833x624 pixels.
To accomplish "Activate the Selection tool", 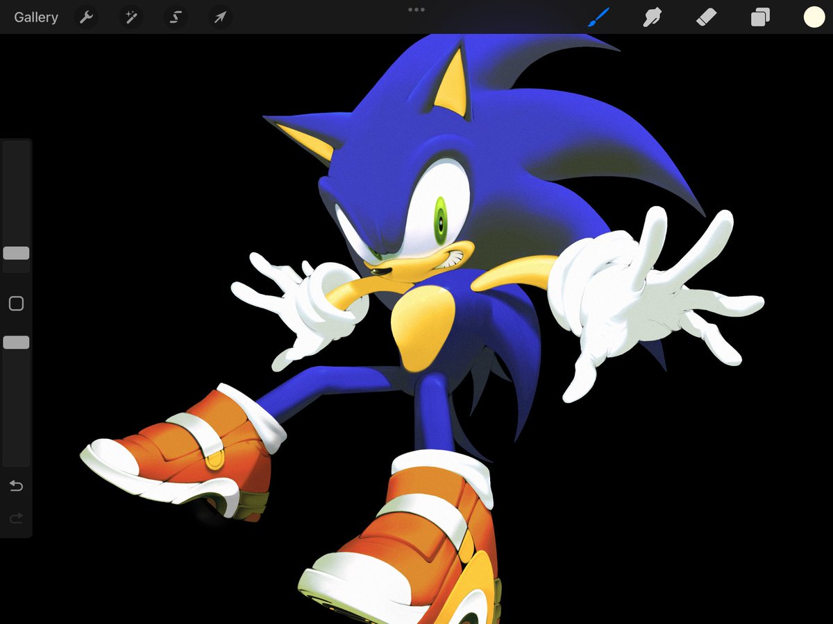I will 175,17.
